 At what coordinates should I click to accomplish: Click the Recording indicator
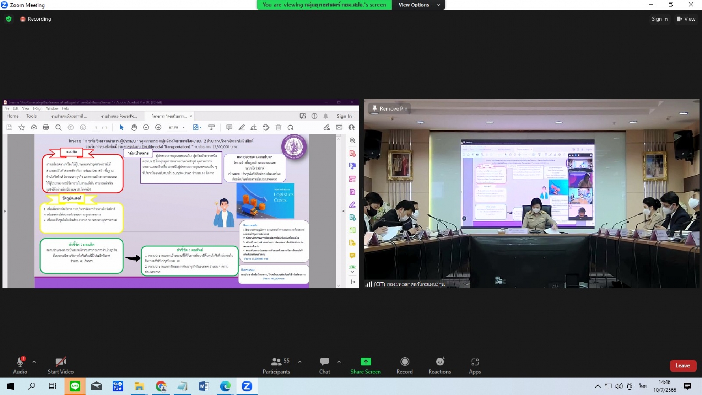click(36, 19)
